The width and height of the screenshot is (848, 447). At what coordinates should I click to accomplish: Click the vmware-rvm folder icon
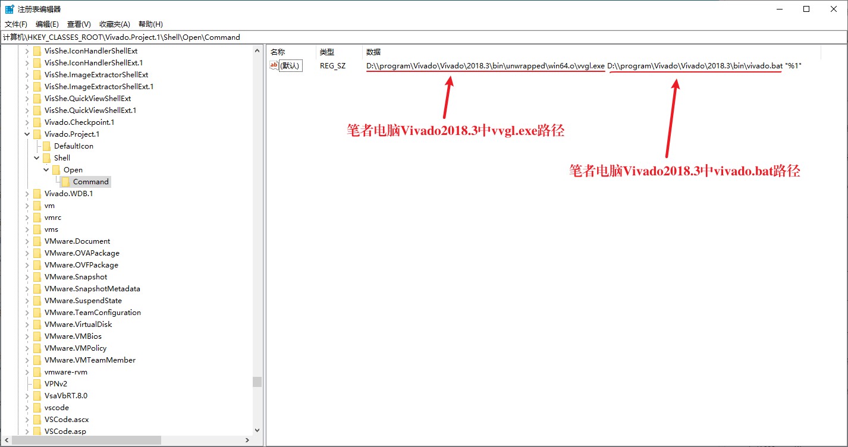pos(37,372)
